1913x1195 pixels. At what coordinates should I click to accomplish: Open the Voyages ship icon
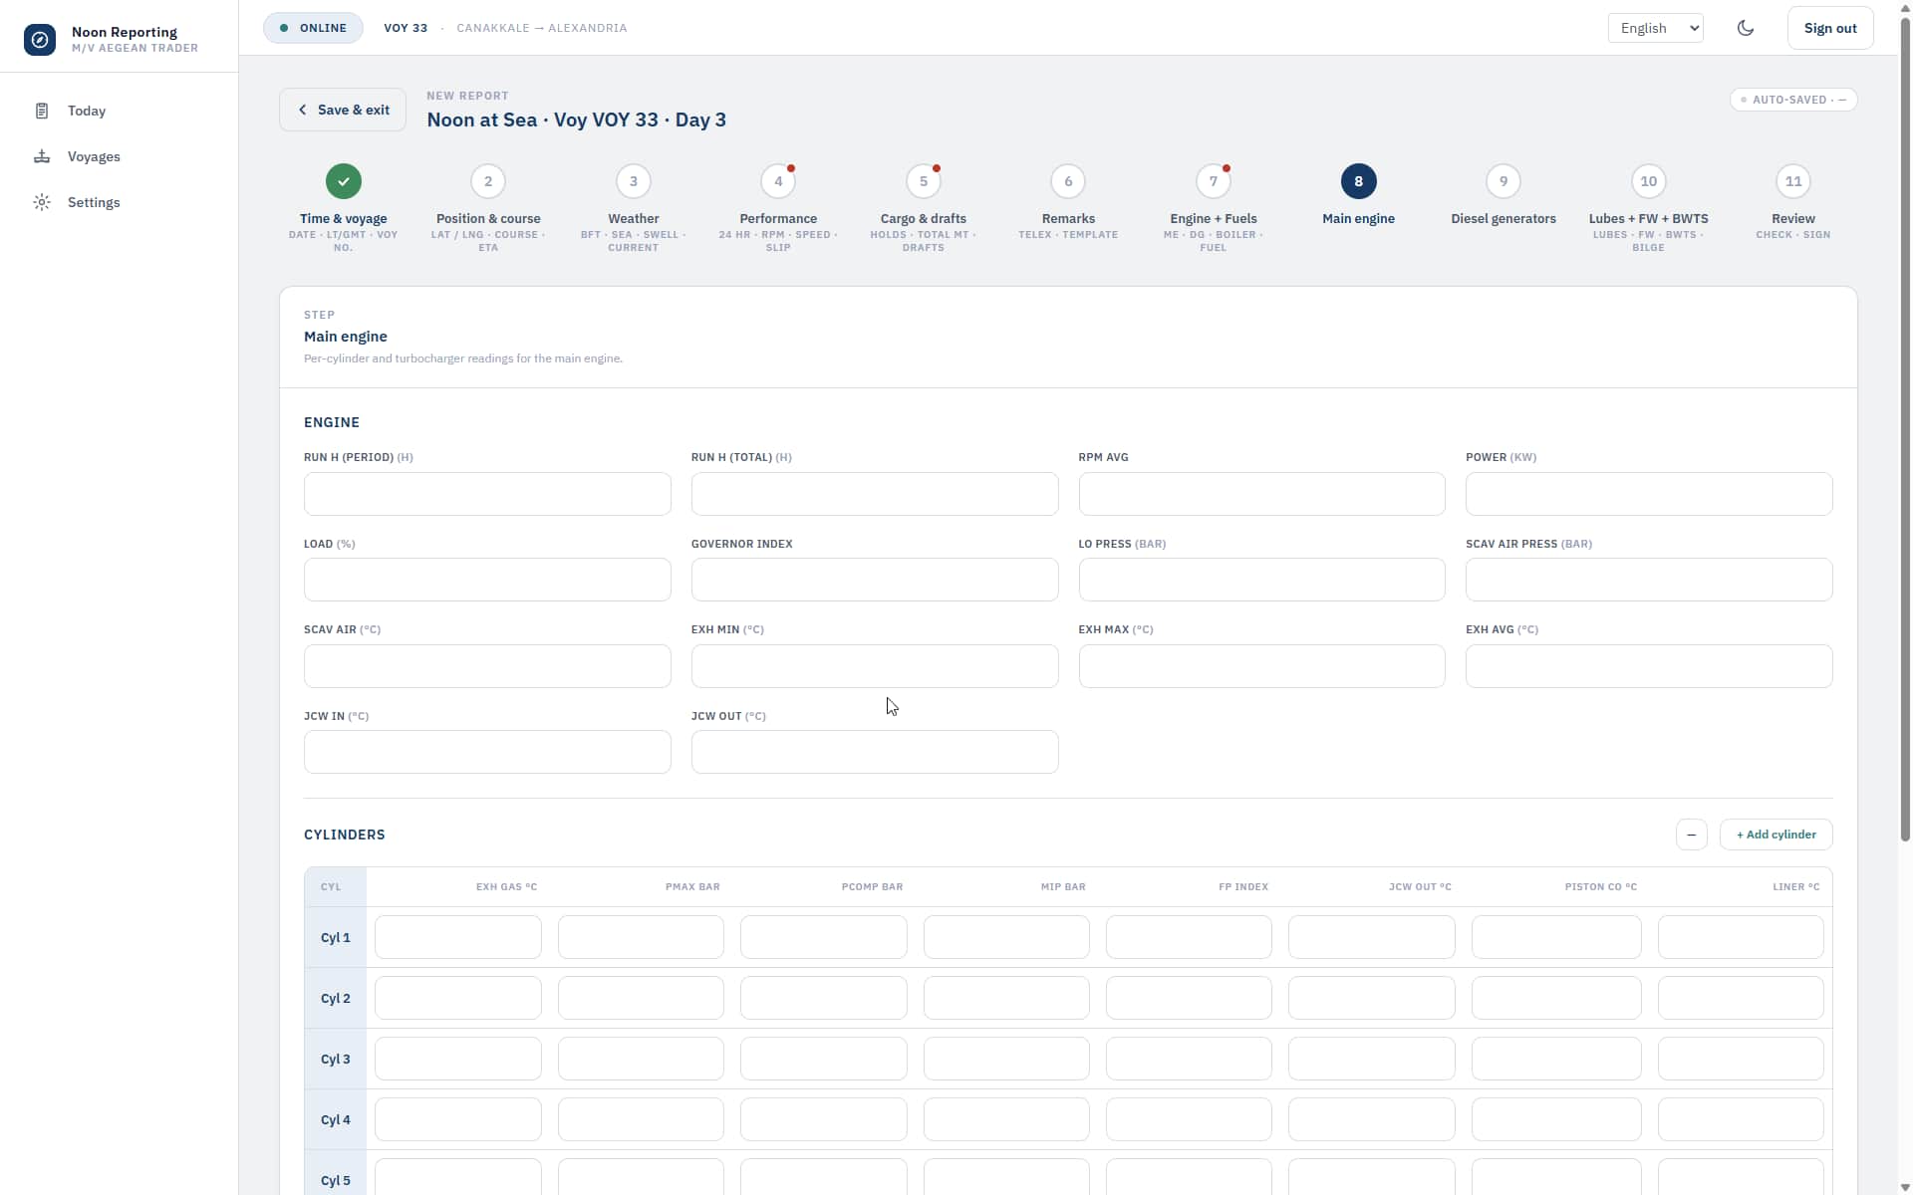42,156
